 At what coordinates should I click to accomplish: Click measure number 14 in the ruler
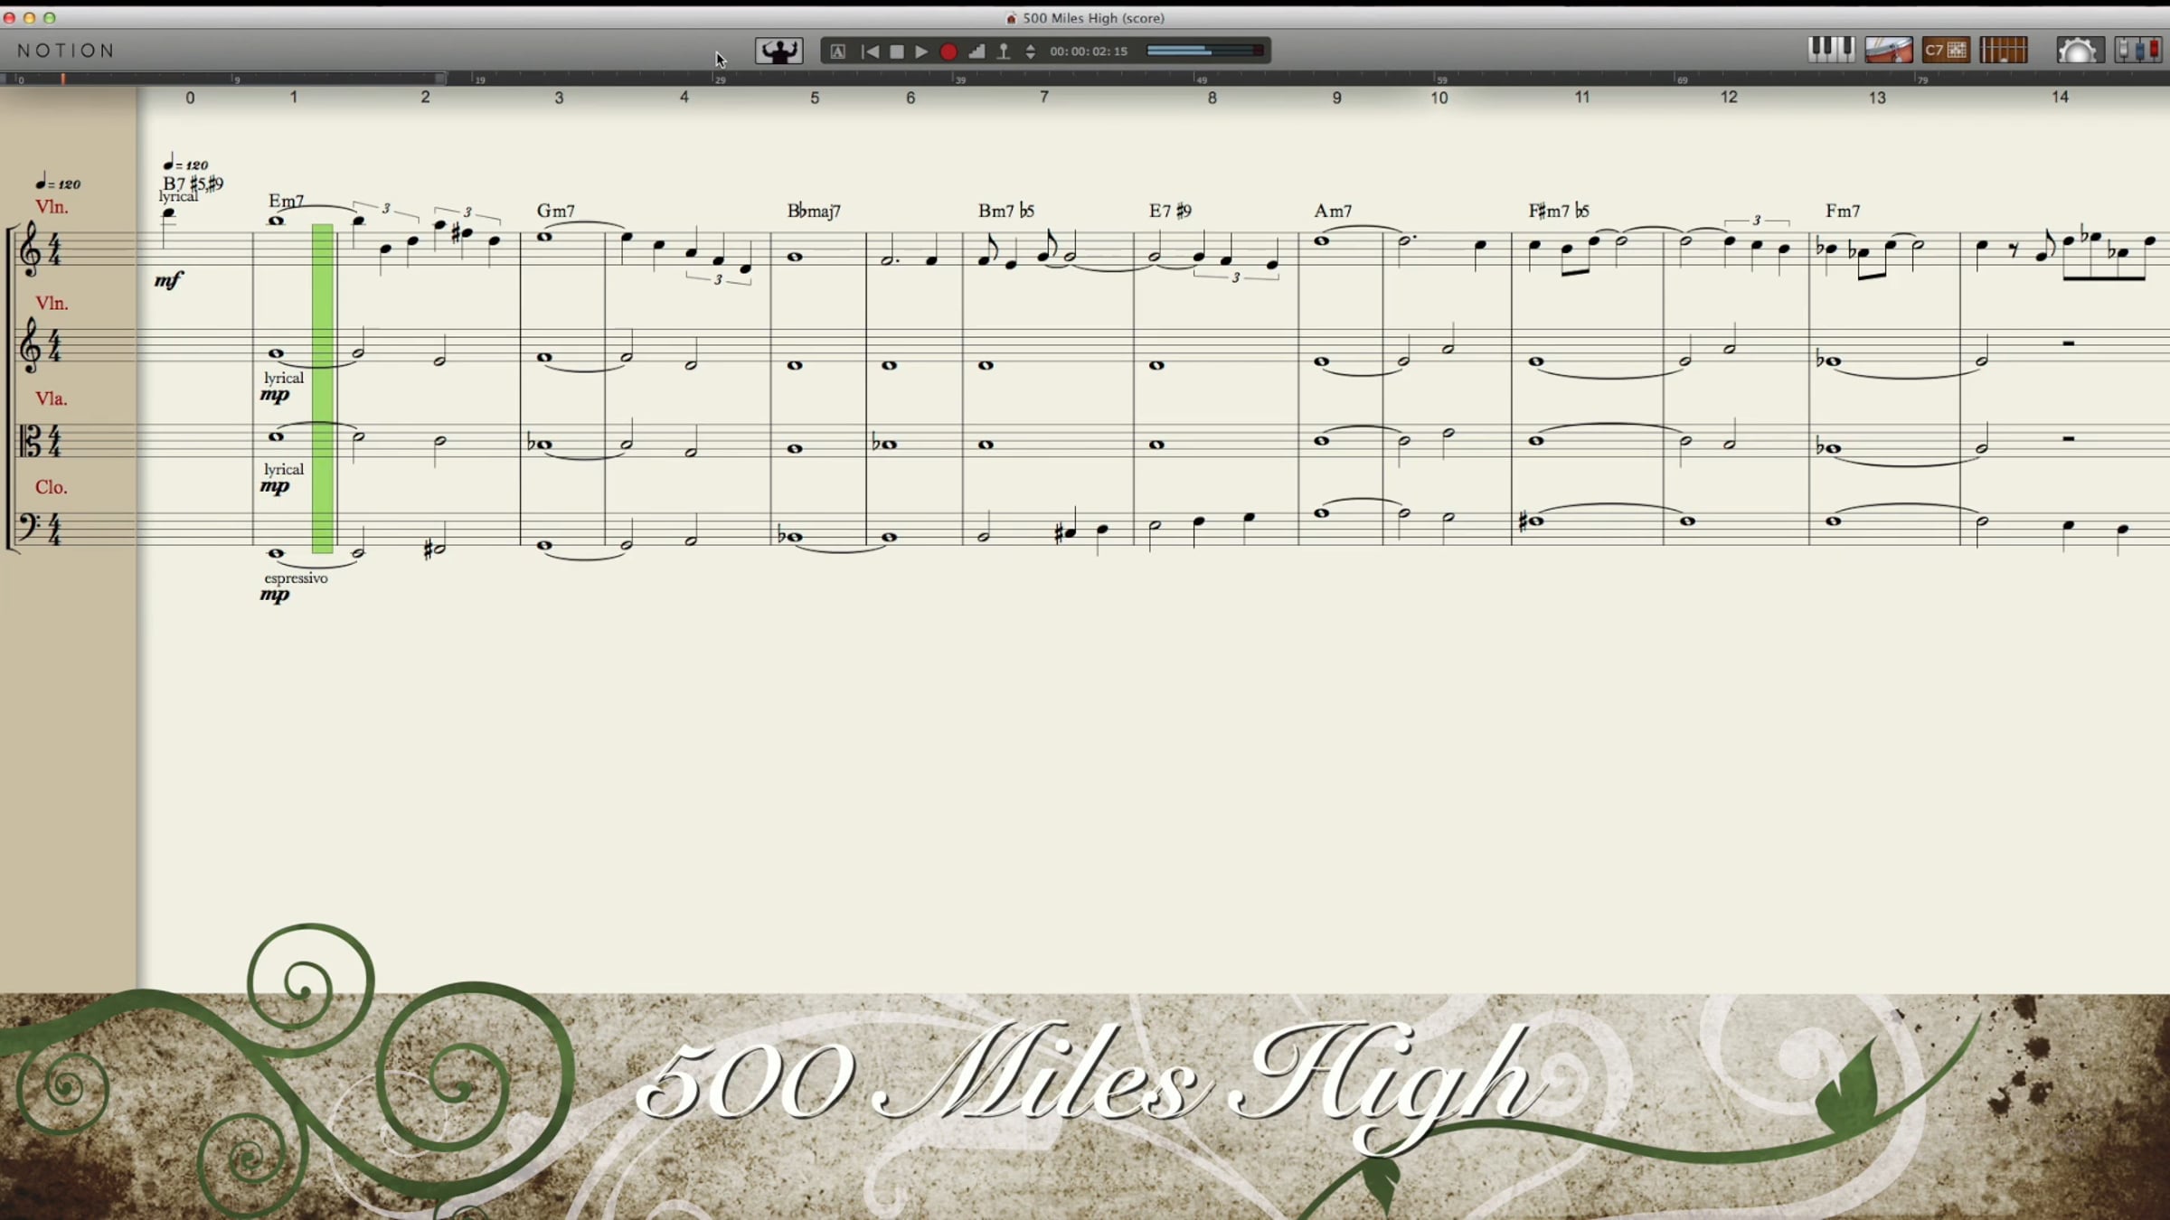[2060, 97]
